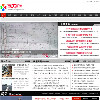This screenshot has width=100, height=100.
Task: Open the 首页 navigation tab
Action: (3, 15)
